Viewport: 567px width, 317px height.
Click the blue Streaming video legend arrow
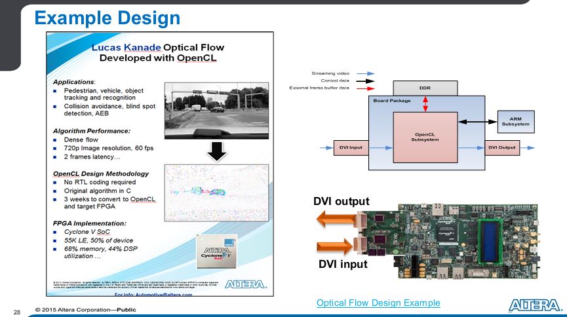[x=365, y=73]
